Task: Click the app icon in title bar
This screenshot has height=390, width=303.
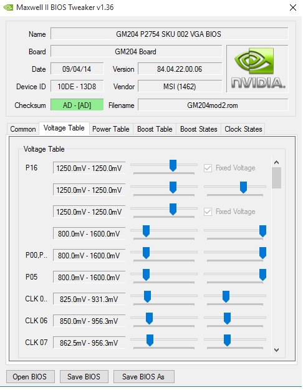Action: [x=8, y=7]
